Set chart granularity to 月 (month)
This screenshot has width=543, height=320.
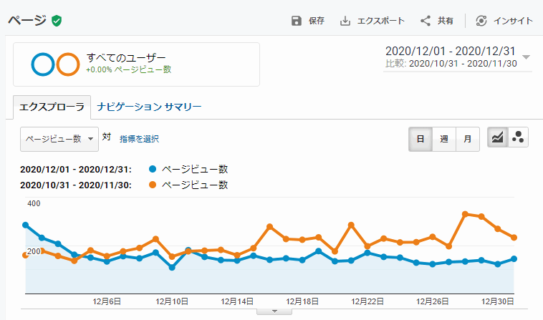coord(468,139)
